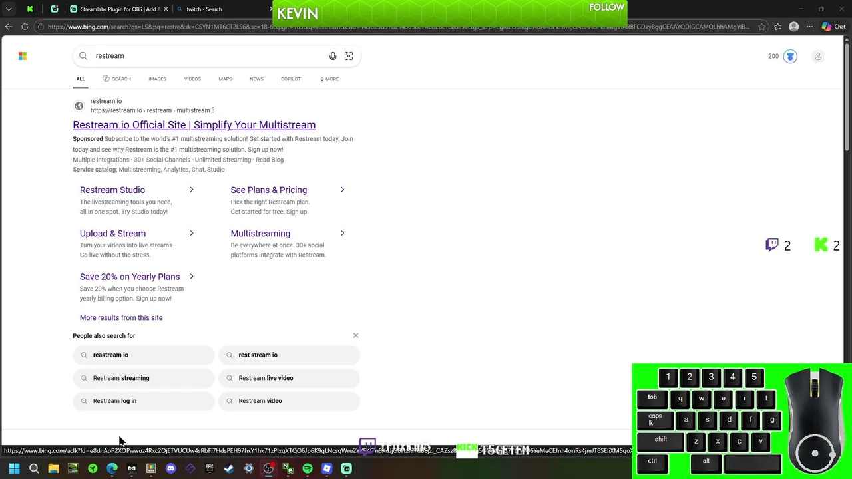Add page to favorites with star icon

tap(761, 27)
